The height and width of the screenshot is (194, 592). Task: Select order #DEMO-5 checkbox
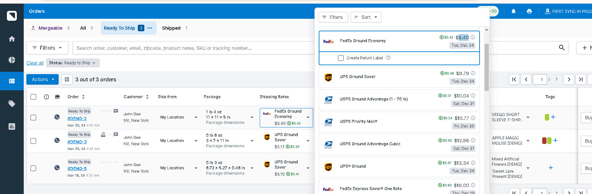click(33, 168)
